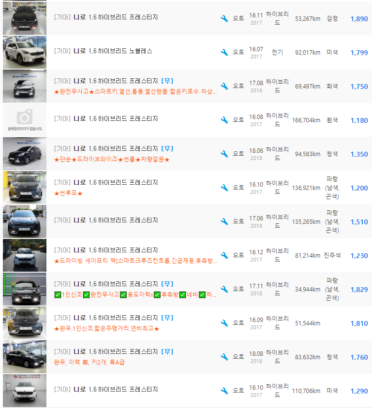This screenshot has width=372, height=408.
Task: Click description ★단순★드라이브와이즈★썬룸★차량깔끔★
Action: [112, 159]
